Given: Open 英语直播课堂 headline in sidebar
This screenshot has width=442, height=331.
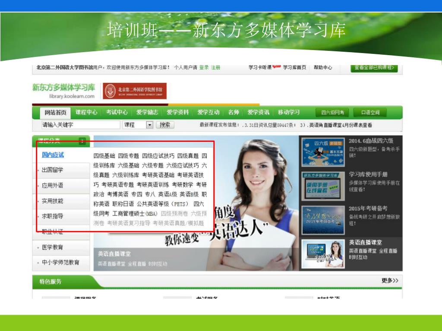Looking at the screenshot, I should coord(365,242).
